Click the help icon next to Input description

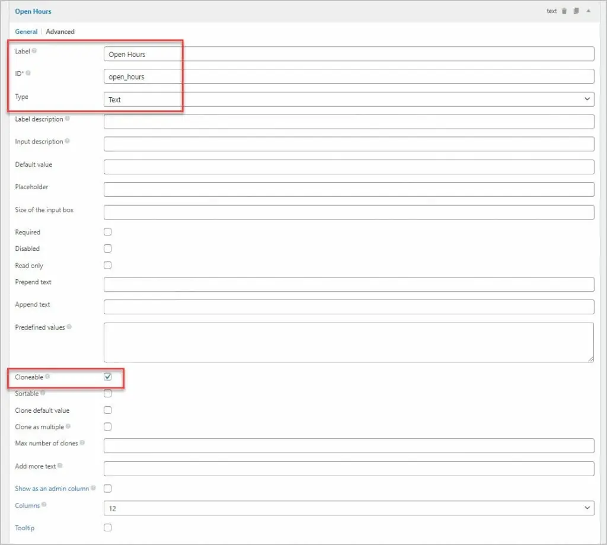[68, 141]
